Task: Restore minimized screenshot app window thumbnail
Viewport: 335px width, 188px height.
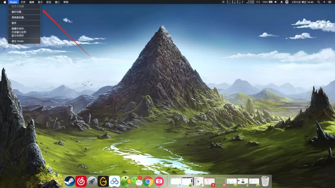Action: pyautogui.click(x=221, y=182)
